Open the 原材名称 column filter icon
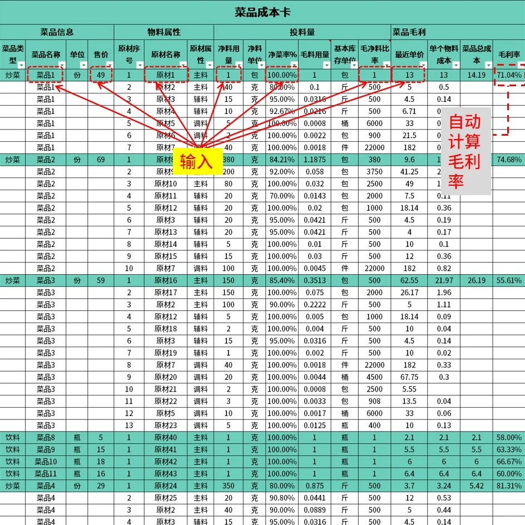525x525 pixels. pyautogui.click(x=182, y=65)
